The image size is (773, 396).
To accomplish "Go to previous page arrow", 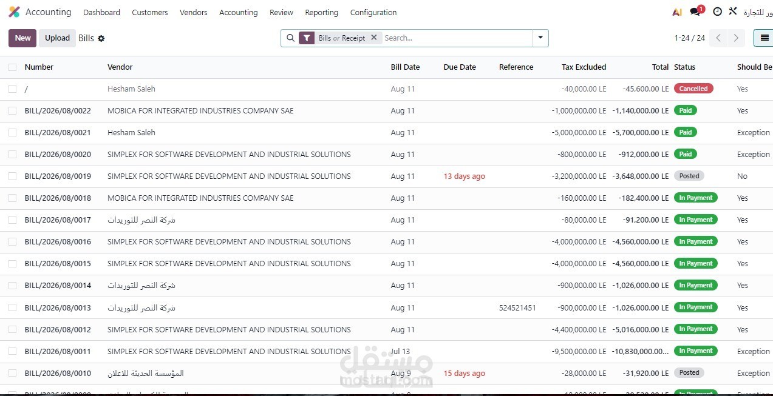I will click(x=718, y=38).
